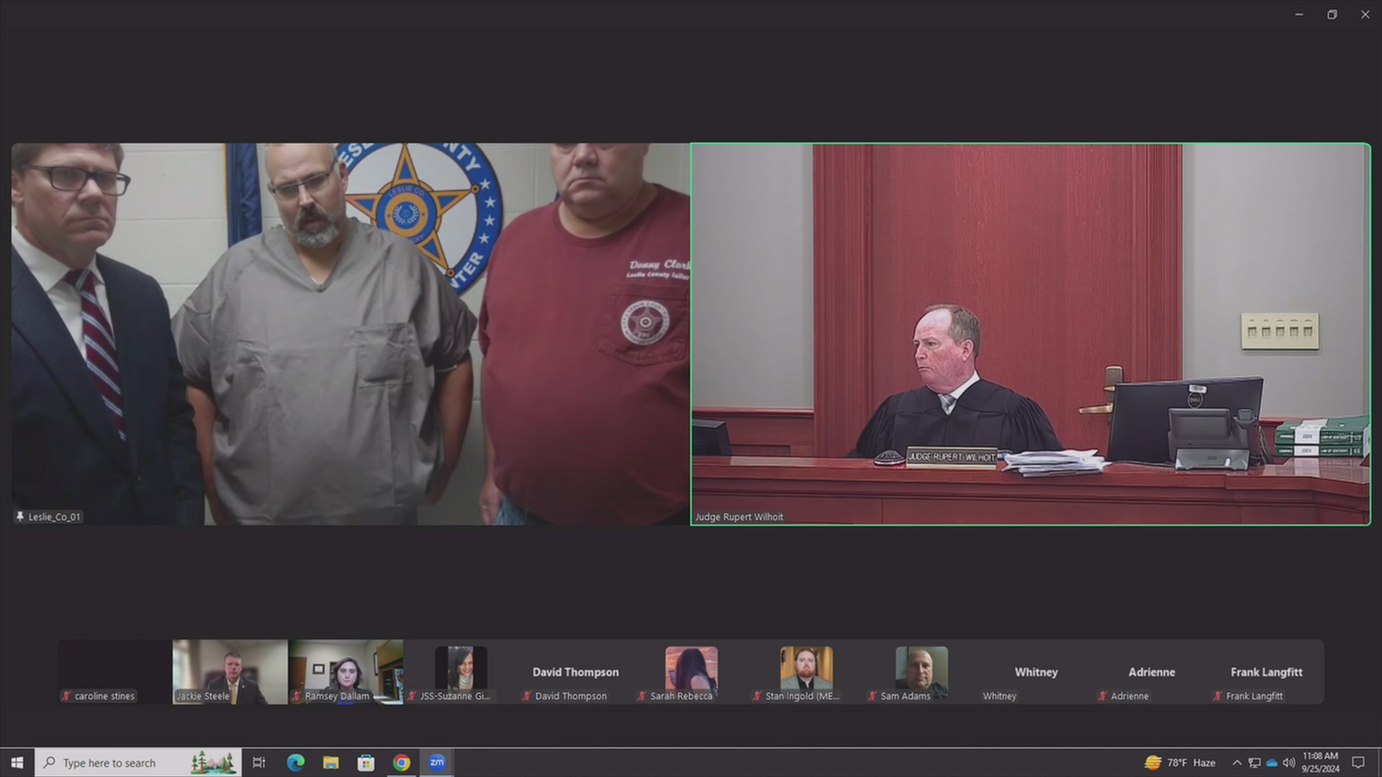Expand hidden system tray icons

click(1237, 762)
